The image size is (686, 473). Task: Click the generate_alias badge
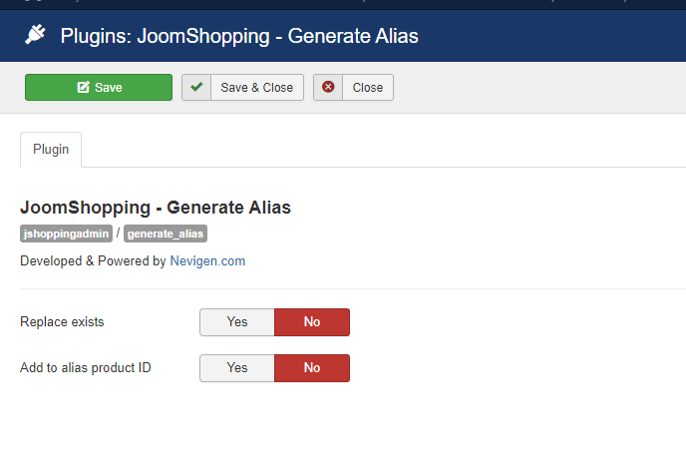[x=166, y=234]
